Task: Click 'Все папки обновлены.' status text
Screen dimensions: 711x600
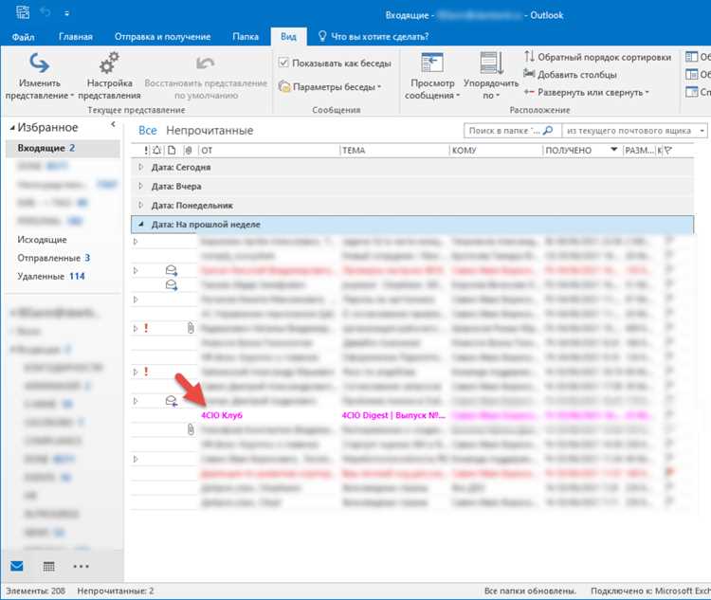Action: [x=530, y=591]
